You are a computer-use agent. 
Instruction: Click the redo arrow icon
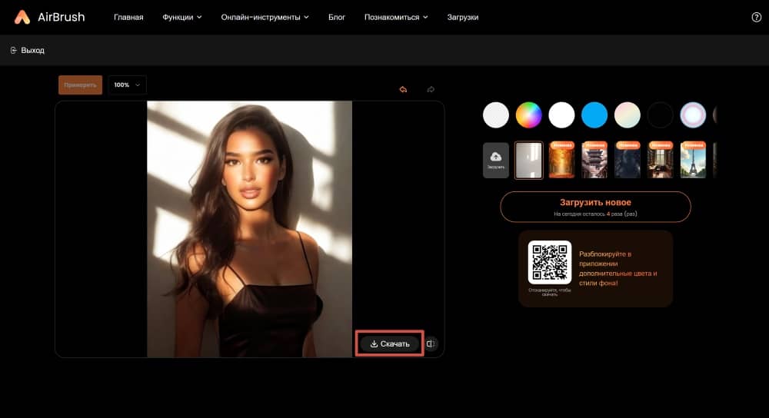431,89
